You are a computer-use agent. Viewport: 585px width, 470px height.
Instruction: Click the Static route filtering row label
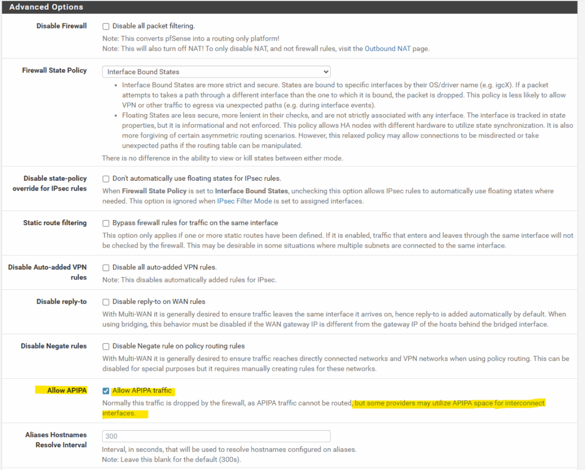tap(55, 222)
